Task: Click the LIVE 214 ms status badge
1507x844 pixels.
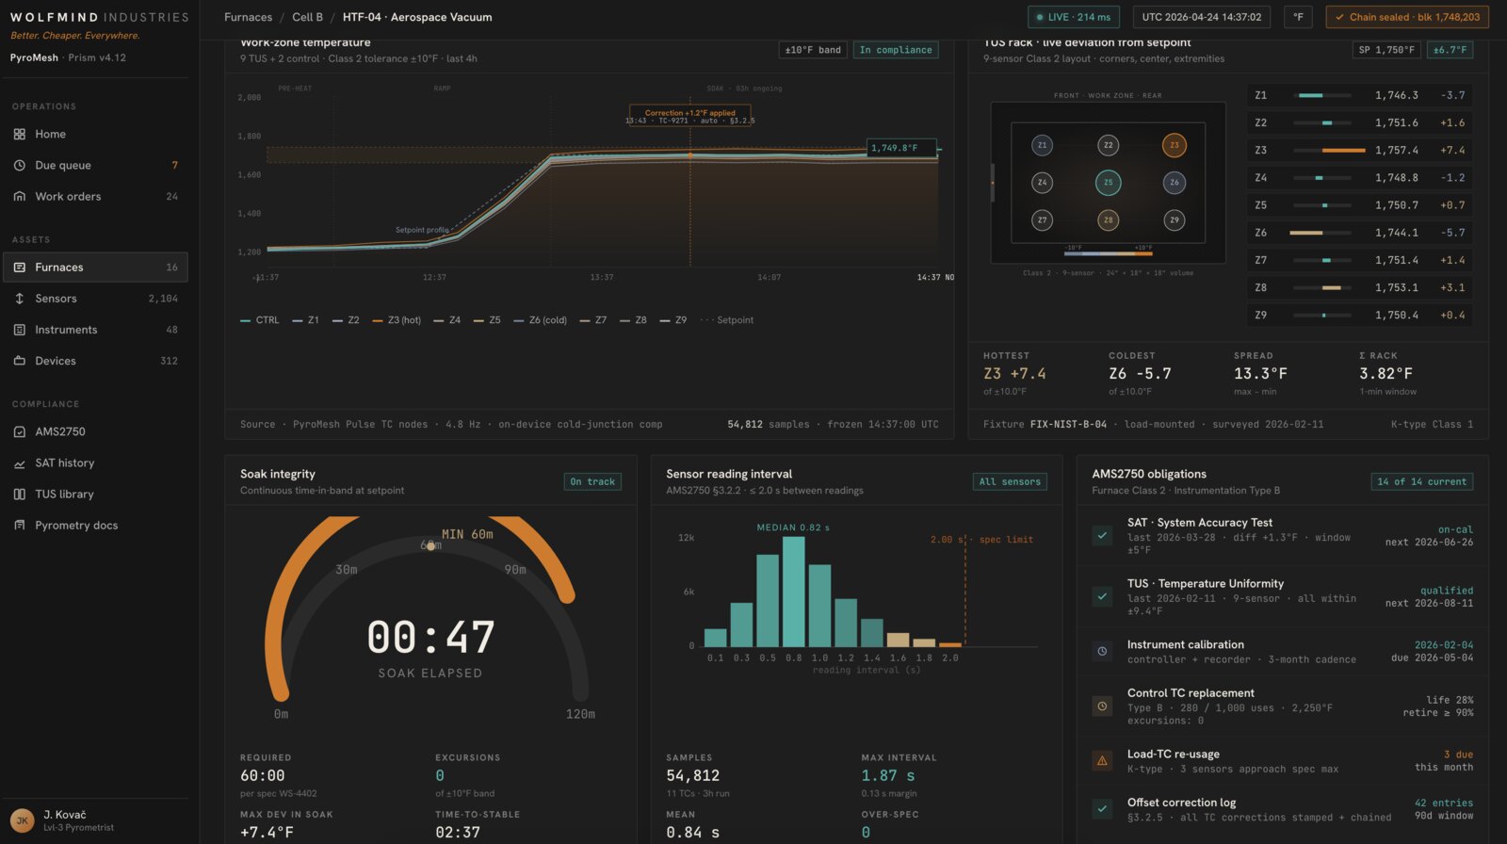Action: tap(1073, 17)
